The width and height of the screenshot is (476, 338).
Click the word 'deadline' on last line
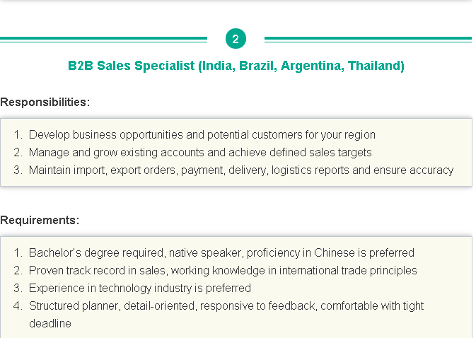(x=50, y=323)
